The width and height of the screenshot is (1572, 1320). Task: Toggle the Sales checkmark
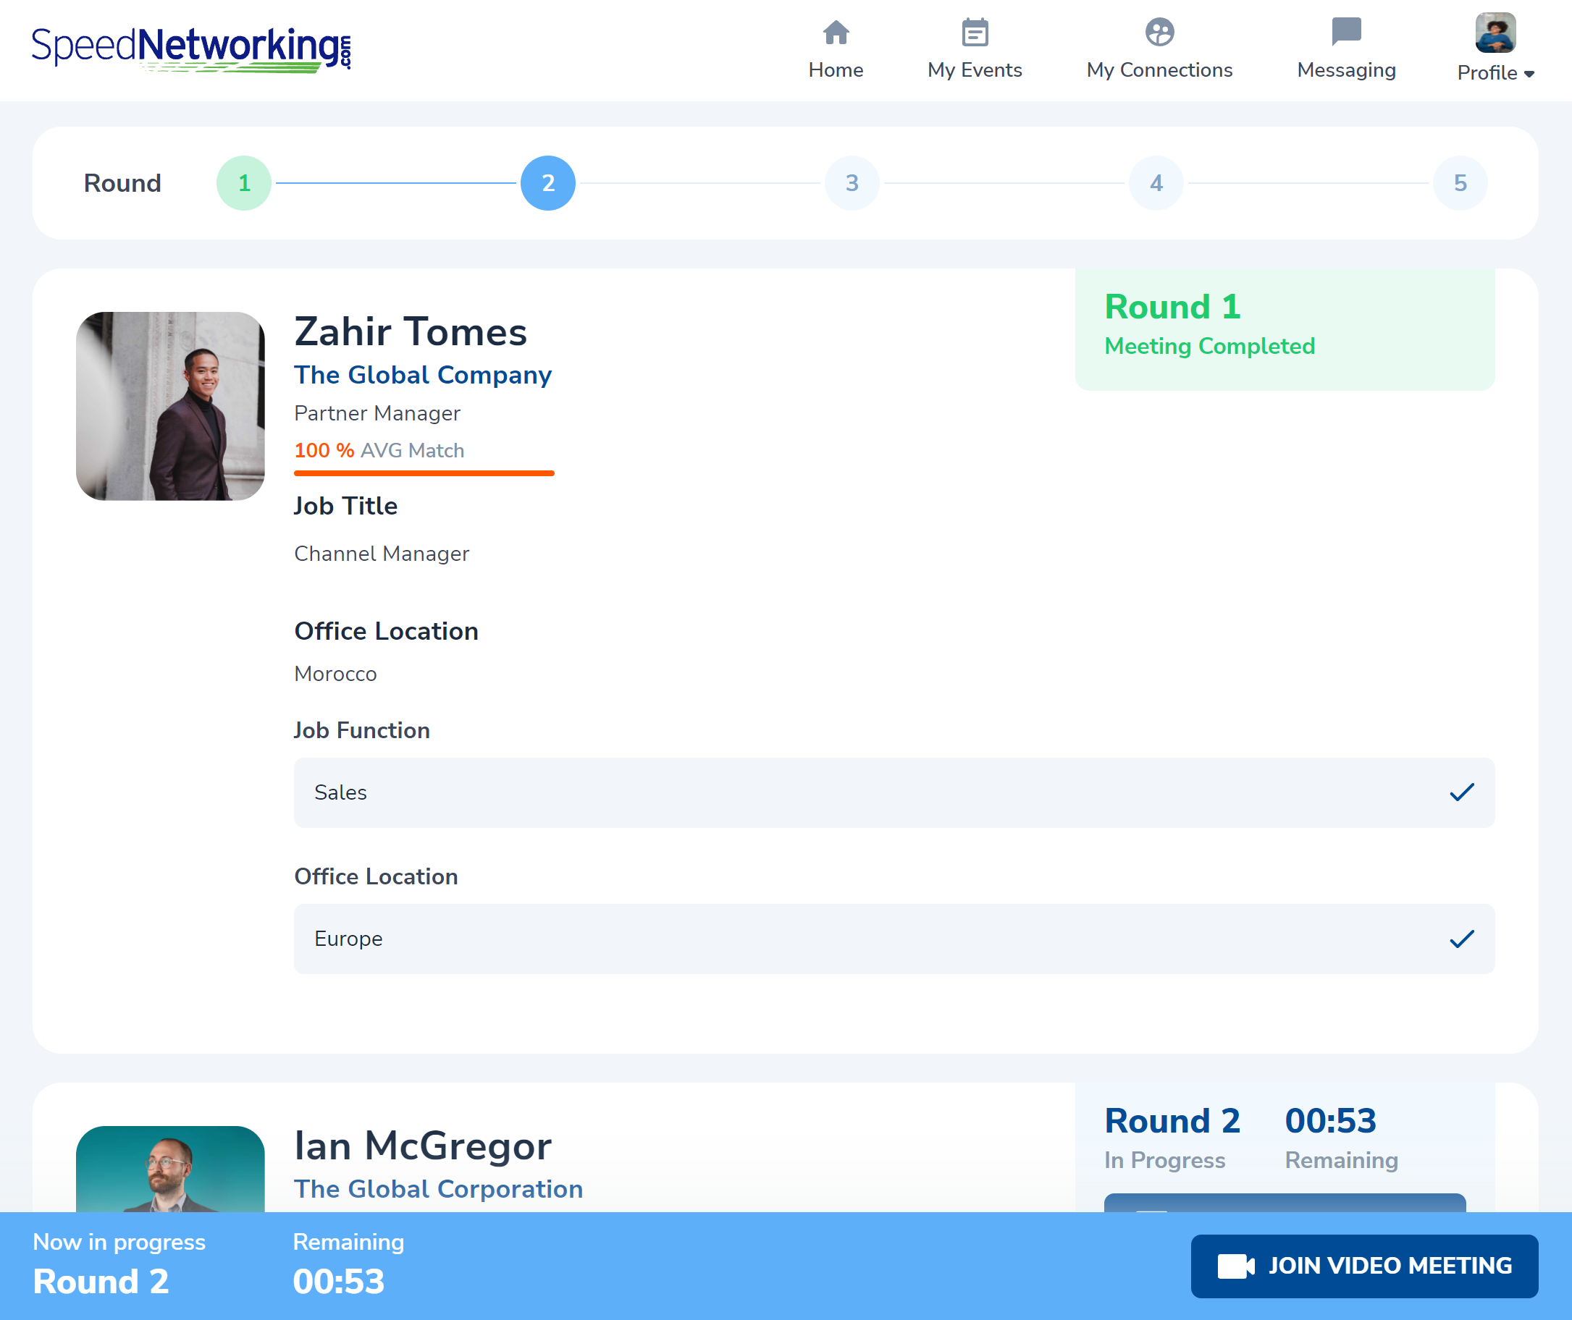click(1461, 792)
